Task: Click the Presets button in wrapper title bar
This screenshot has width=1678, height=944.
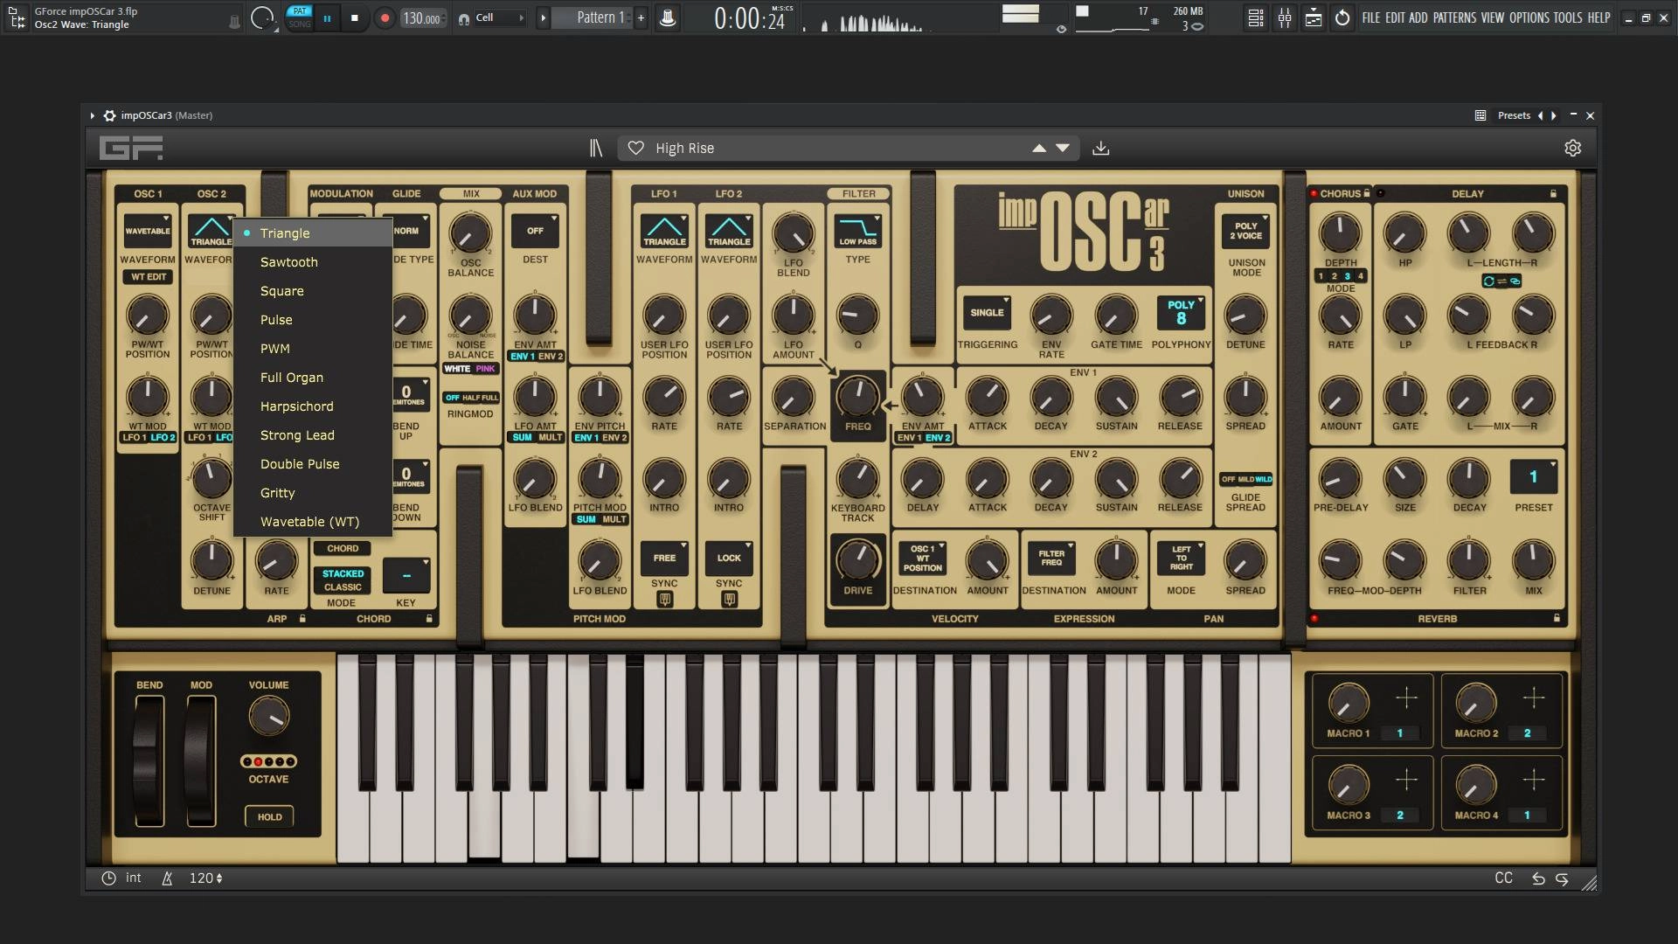Action: click(x=1514, y=115)
